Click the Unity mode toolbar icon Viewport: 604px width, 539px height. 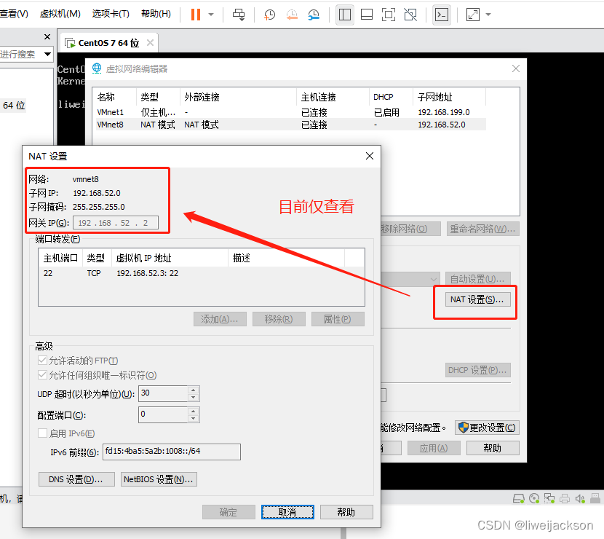coord(410,15)
